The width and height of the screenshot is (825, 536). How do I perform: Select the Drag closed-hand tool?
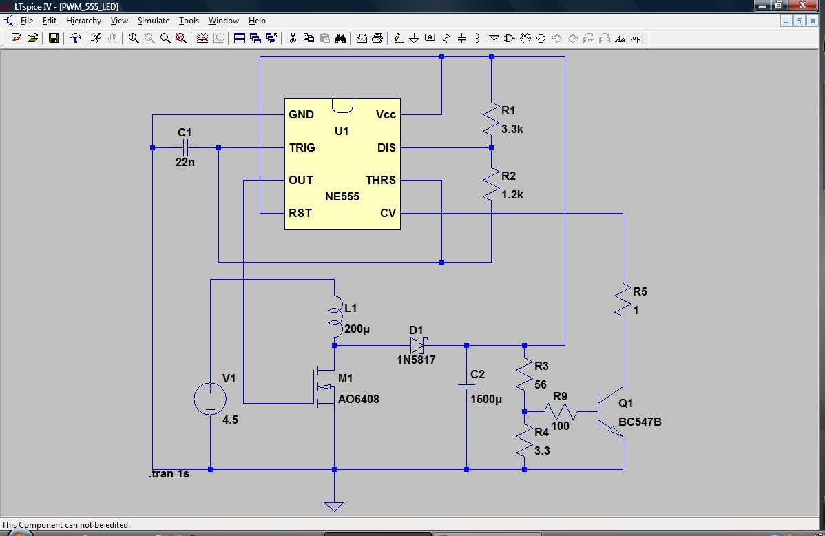click(x=541, y=39)
